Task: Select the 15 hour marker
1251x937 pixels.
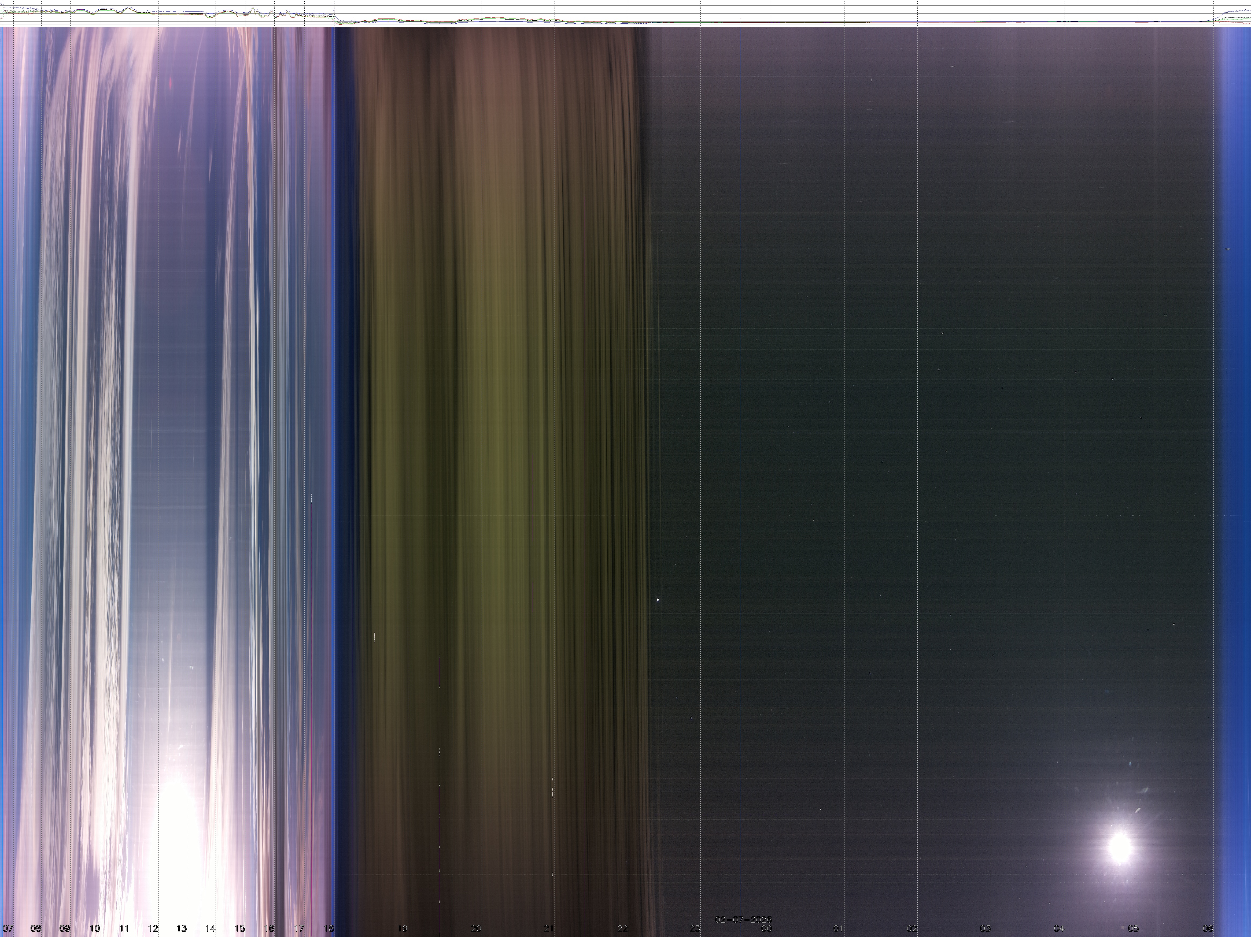Action: point(240,928)
